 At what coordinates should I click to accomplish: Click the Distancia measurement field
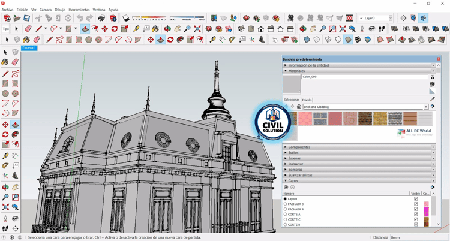click(x=419, y=237)
